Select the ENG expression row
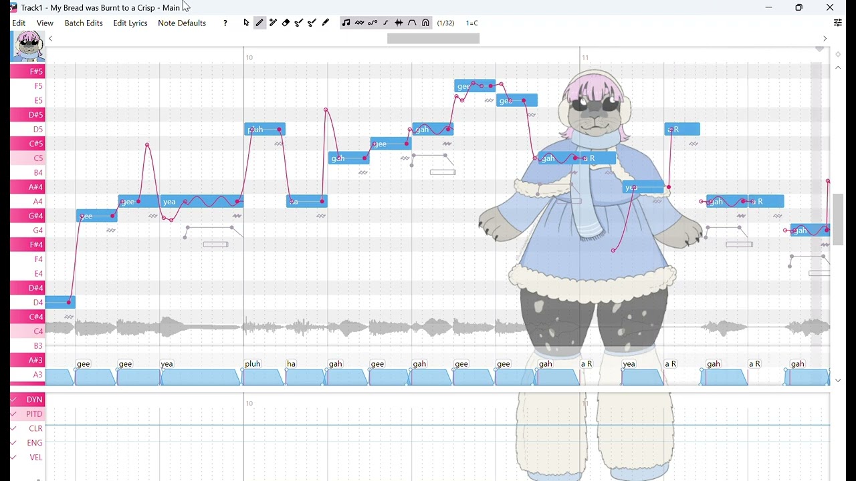856x481 pixels. pos(27,443)
